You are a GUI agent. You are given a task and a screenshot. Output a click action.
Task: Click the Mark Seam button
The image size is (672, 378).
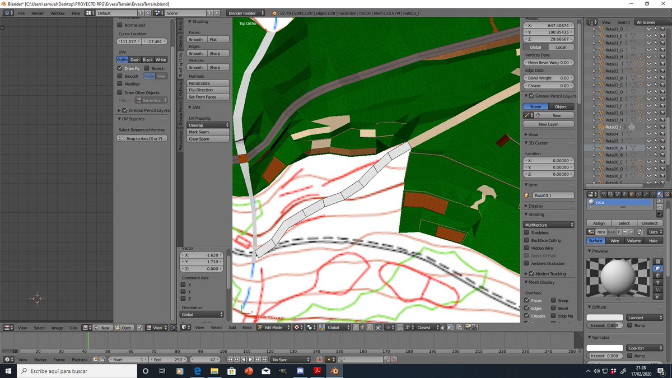208,132
